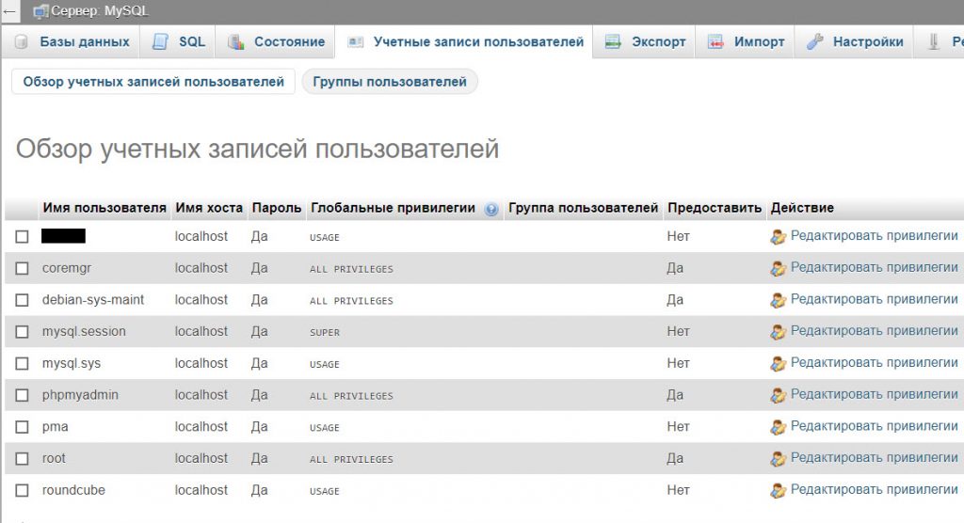Click the SQL tab icon

[160, 41]
